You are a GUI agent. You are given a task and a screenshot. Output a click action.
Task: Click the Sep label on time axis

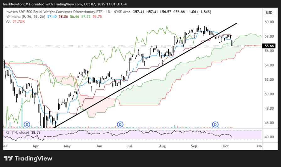click(194, 146)
